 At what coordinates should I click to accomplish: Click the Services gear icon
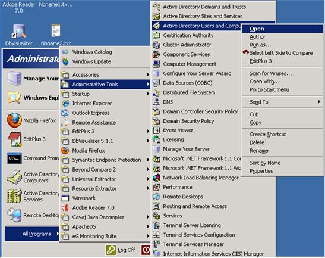156,216
